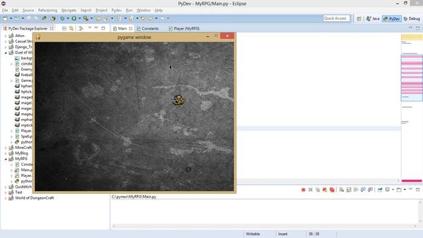The height and width of the screenshot is (238, 423).
Task: Click the red Terminate console icon
Action: [x=303, y=190]
